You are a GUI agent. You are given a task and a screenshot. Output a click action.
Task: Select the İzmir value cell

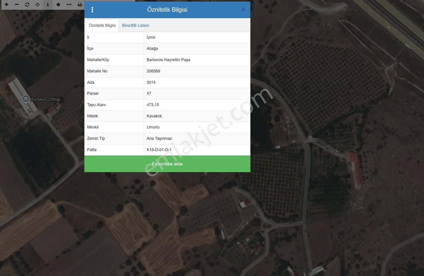pos(197,37)
